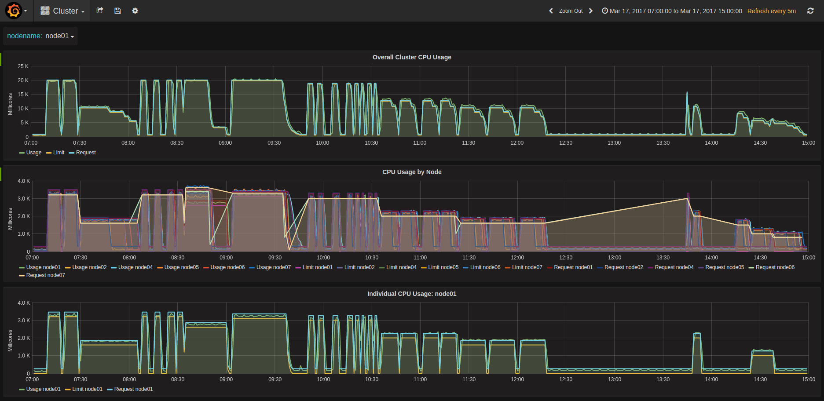Shift time range forward with right chevron
This screenshot has width=824, height=401.
[x=591, y=11]
